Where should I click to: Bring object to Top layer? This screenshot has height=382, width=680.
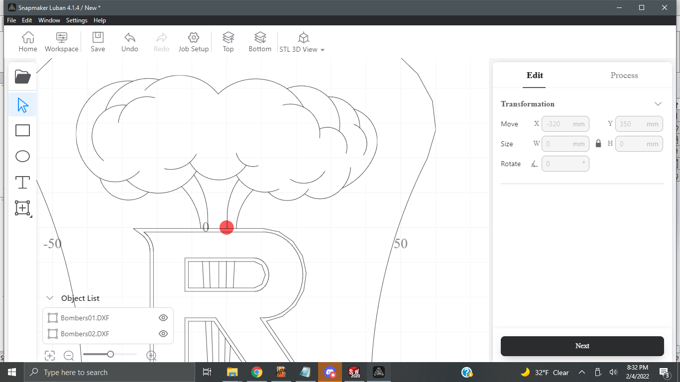click(x=228, y=42)
